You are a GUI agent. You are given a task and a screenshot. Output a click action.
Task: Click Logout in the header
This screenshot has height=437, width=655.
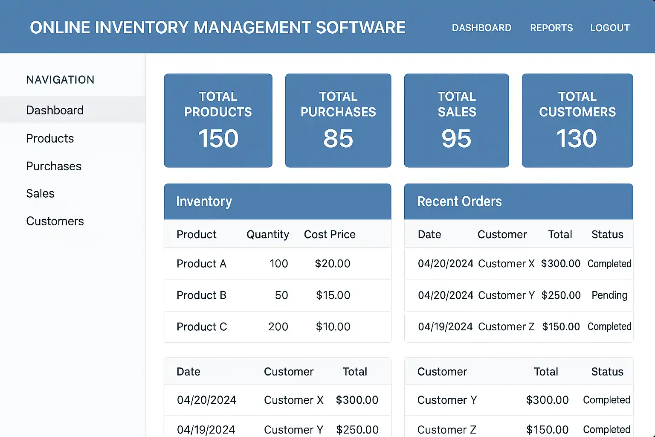pos(610,28)
